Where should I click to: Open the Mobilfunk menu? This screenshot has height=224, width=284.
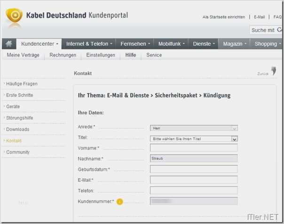pyautogui.click(x=171, y=44)
